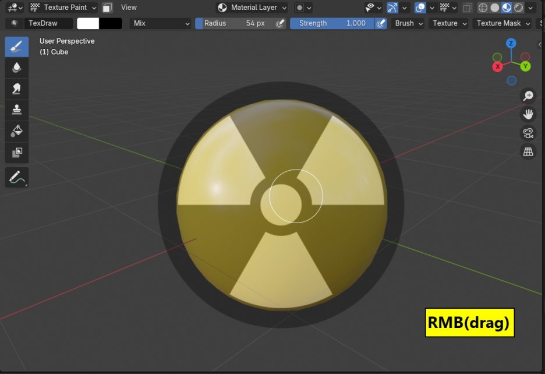Toggle paint mask button next to mode
The width and height of the screenshot is (545, 374).
pyautogui.click(x=107, y=8)
